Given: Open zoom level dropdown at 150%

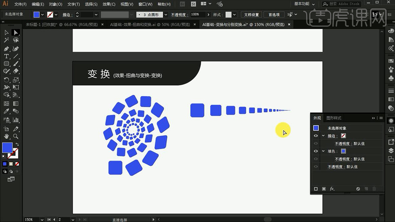Looking at the screenshot, I should [x=42, y=220].
